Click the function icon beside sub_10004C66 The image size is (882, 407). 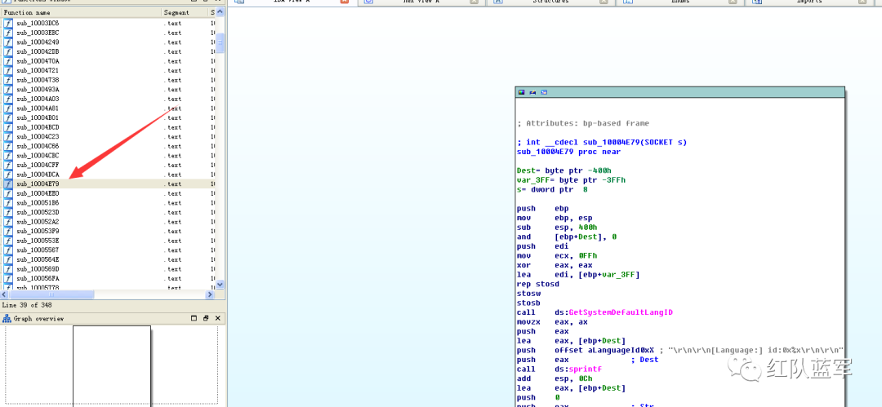click(8, 146)
